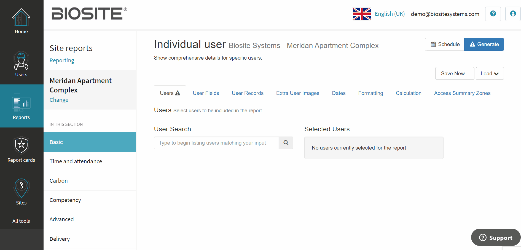Click the Generate report button
The image size is (521, 250).
[484, 44]
